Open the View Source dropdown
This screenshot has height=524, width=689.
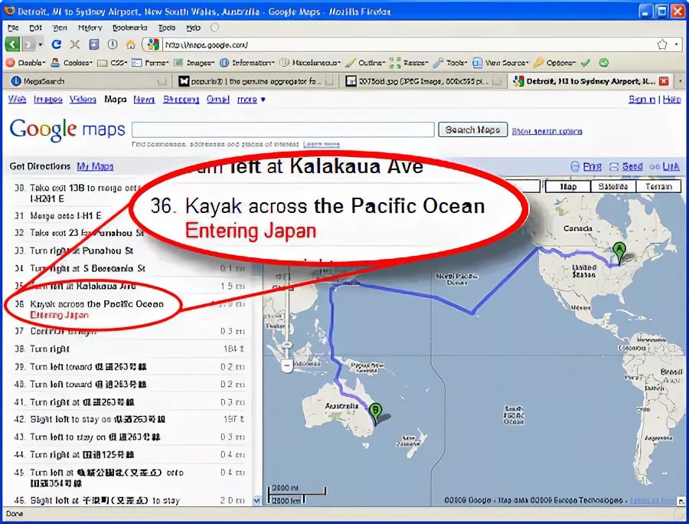click(501, 63)
